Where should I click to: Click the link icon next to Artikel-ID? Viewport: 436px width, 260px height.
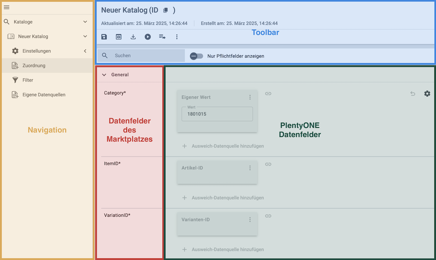tap(268, 164)
